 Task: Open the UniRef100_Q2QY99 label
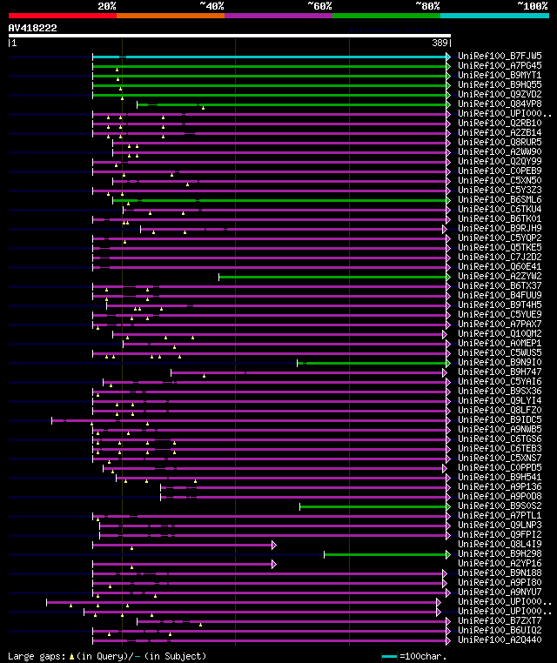coord(500,161)
